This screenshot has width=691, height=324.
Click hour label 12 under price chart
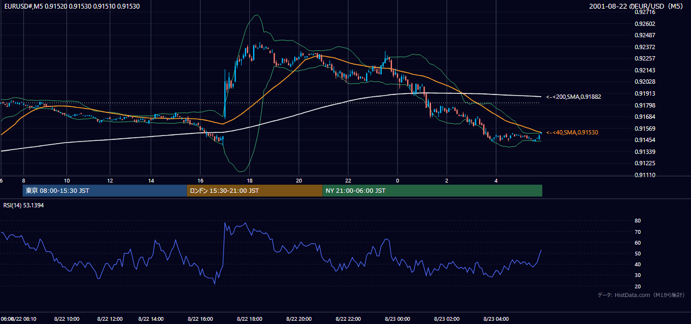point(110,180)
